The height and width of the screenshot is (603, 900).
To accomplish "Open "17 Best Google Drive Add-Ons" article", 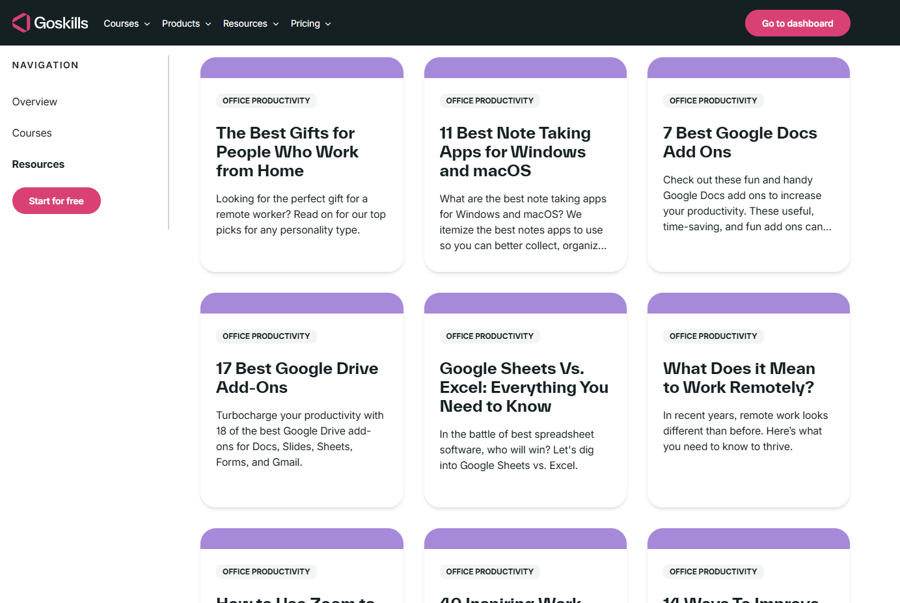I will [297, 377].
